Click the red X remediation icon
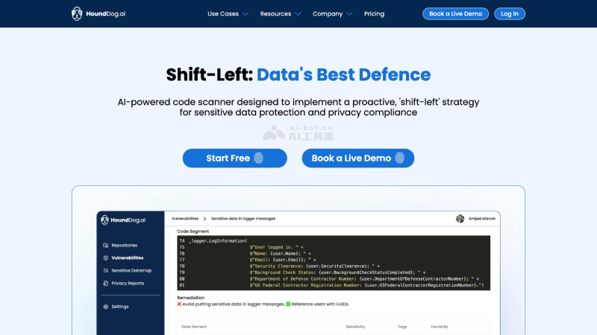Image resolution: width=597 pixels, height=335 pixels. (x=179, y=304)
